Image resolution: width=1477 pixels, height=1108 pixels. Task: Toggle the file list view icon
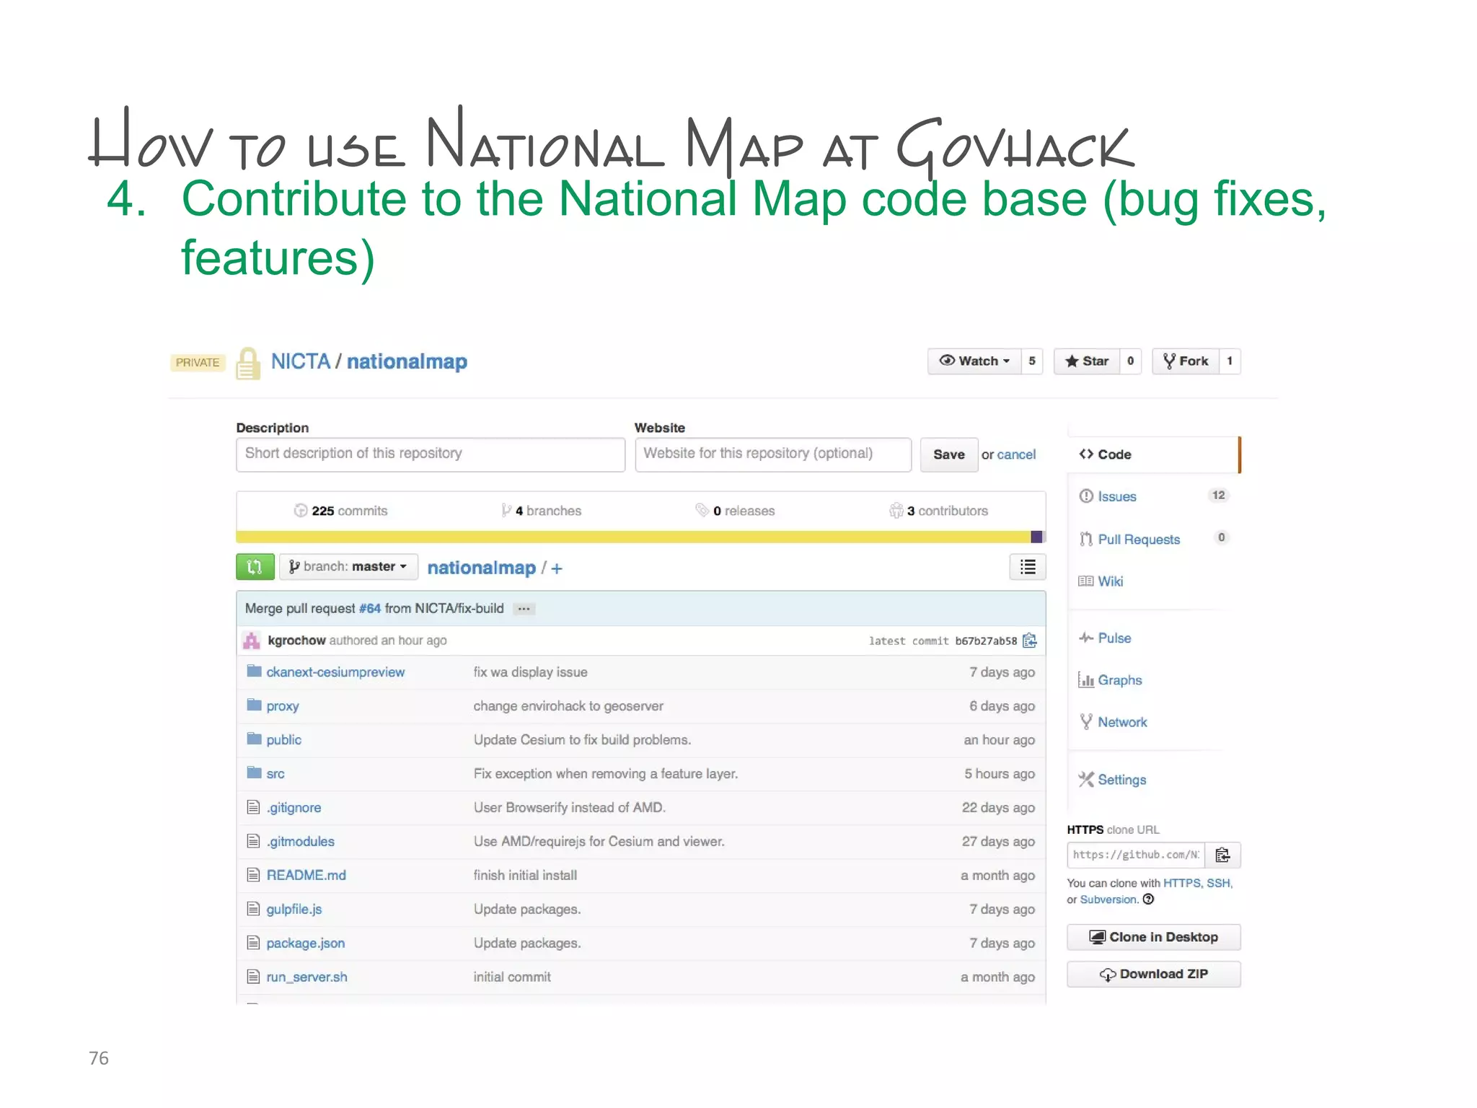(1028, 567)
